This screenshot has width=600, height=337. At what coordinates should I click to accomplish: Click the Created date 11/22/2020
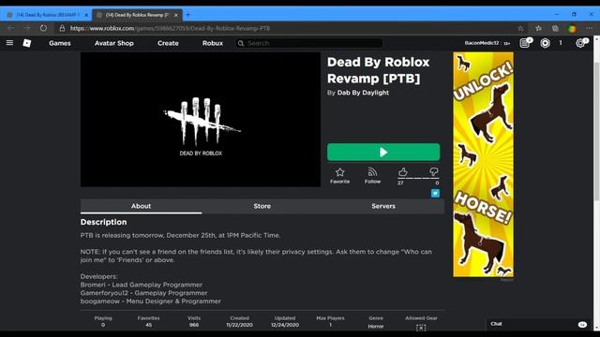tap(240, 325)
